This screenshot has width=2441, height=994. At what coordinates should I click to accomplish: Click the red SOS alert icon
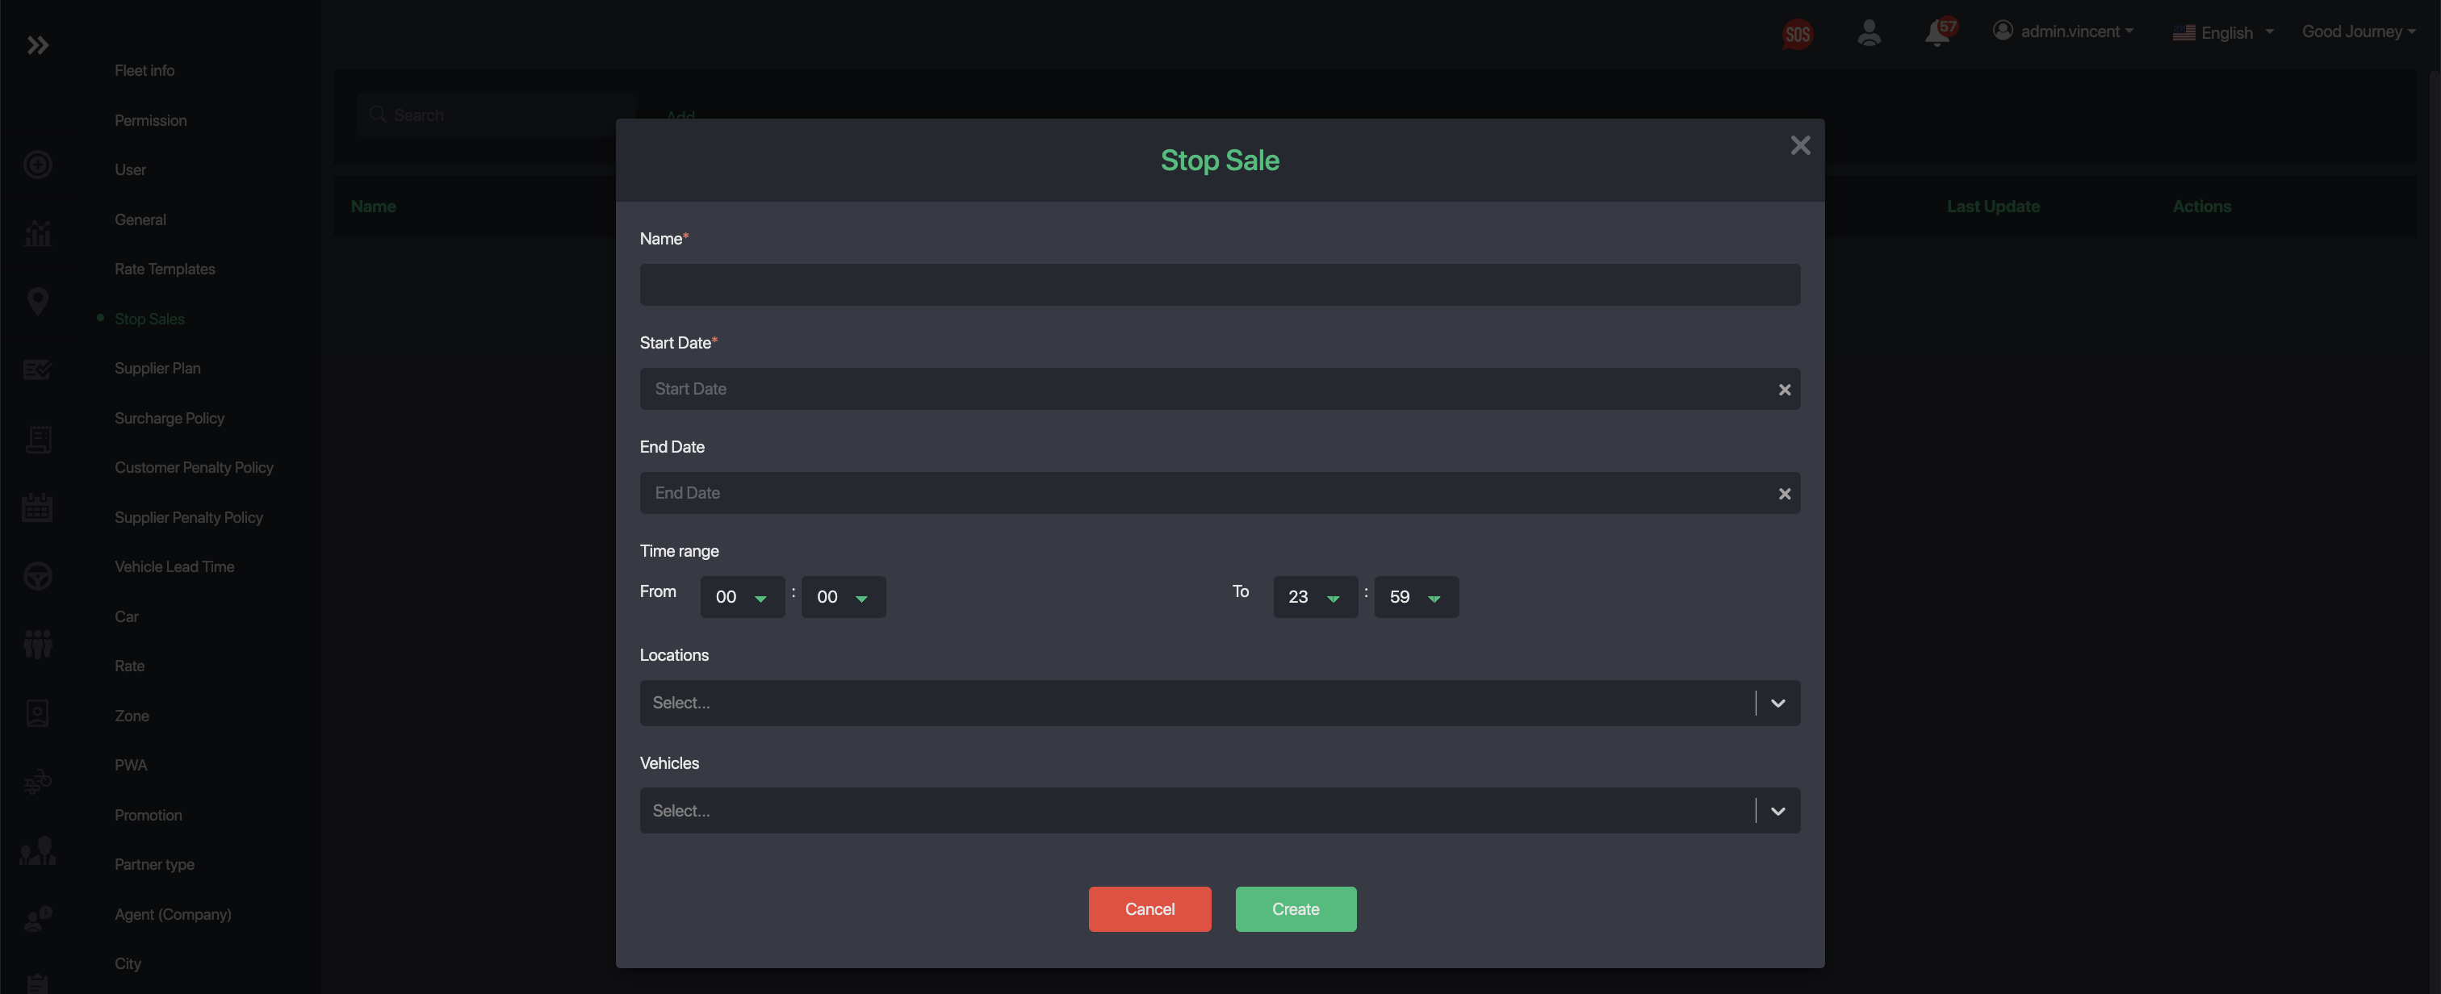(x=1797, y=34)
